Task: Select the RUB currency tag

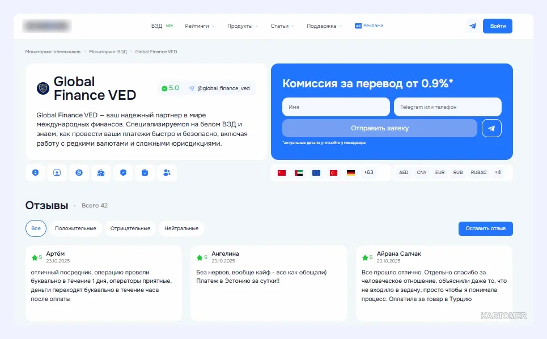Action: coord(457,172)
